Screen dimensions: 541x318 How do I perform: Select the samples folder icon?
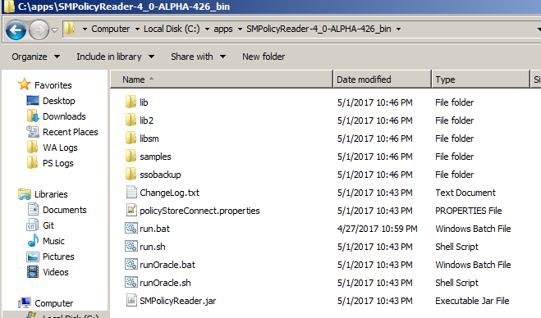pos(131,156)
